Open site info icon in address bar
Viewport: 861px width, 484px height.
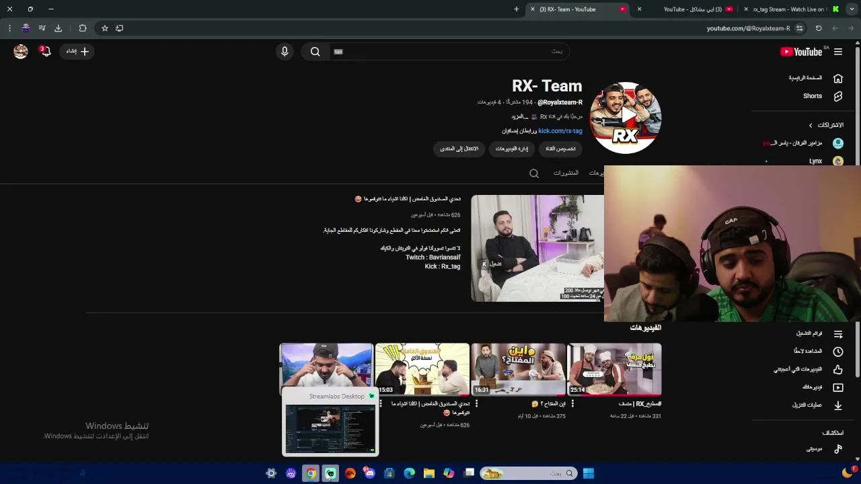click(800, 28)
